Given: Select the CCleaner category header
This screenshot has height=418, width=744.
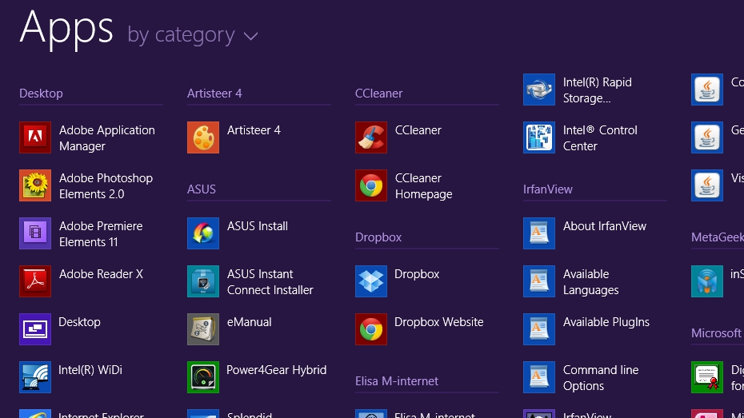Looking at the screenshot, I should 378,94.
